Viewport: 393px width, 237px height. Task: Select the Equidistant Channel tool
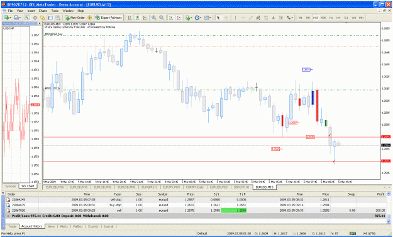[258, 18]
